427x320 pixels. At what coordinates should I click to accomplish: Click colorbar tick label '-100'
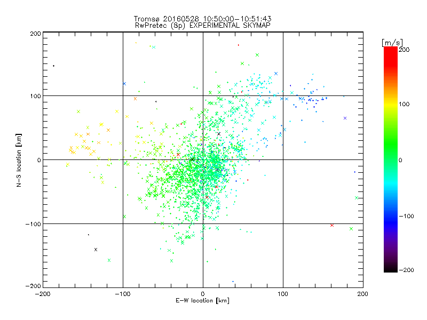click(x=406, y=217)
